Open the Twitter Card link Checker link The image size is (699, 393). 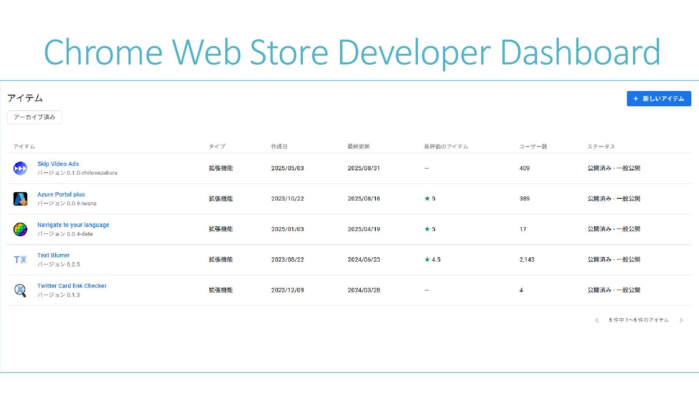point(72,286)
